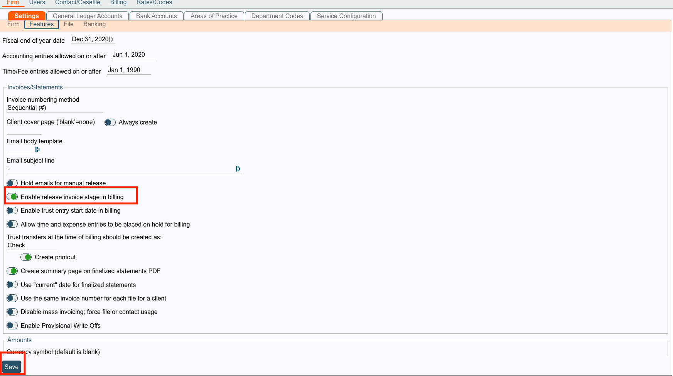The height and width of the screenshot is (376, 673).
Task: Open Invoice numbering method Sequential (#) dropdown
Action: [x=55, y=108]
